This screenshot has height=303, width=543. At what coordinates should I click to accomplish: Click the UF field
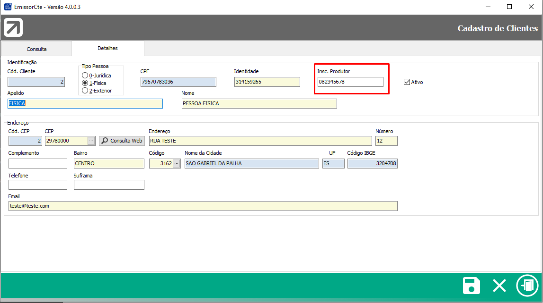(x=333, y=164)
